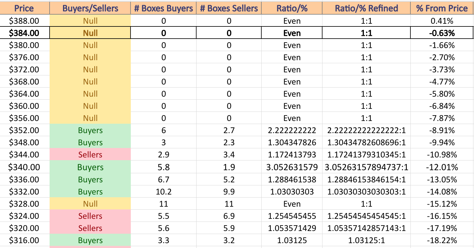
Task: Select the Price column header
Action: coord(24,8)
